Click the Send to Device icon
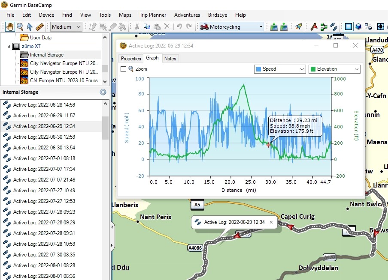 pos(274,27)
